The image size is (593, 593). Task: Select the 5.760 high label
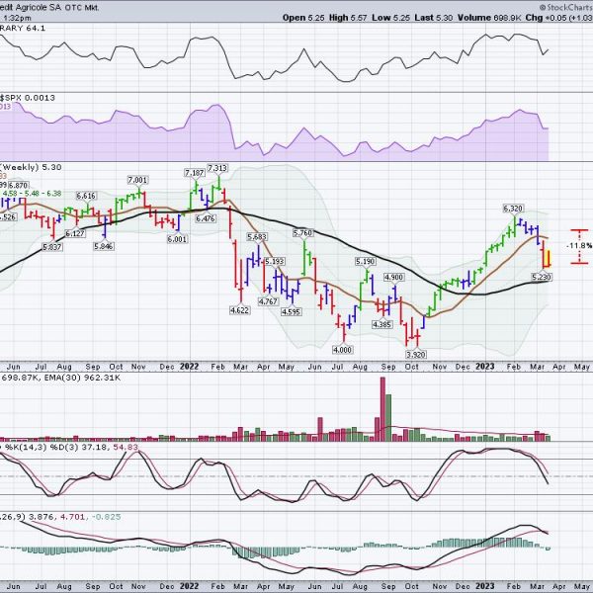click(x=303, y=233)
